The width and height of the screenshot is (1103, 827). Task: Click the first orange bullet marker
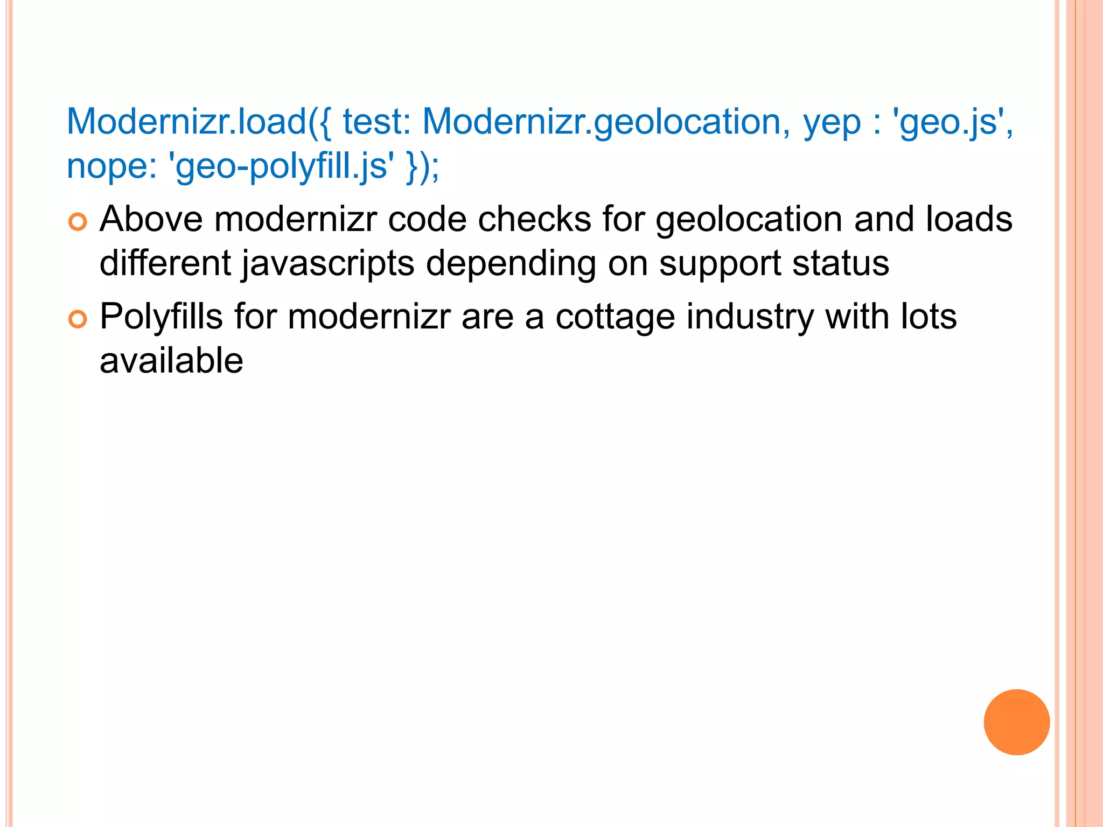[78, 222]
